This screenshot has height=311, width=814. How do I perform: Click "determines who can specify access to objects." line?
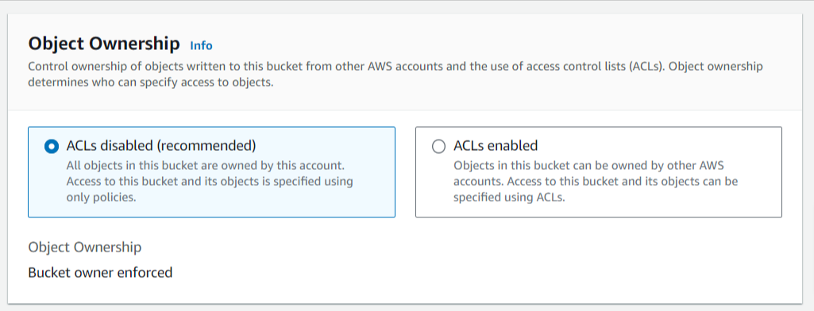click(151, 83)
